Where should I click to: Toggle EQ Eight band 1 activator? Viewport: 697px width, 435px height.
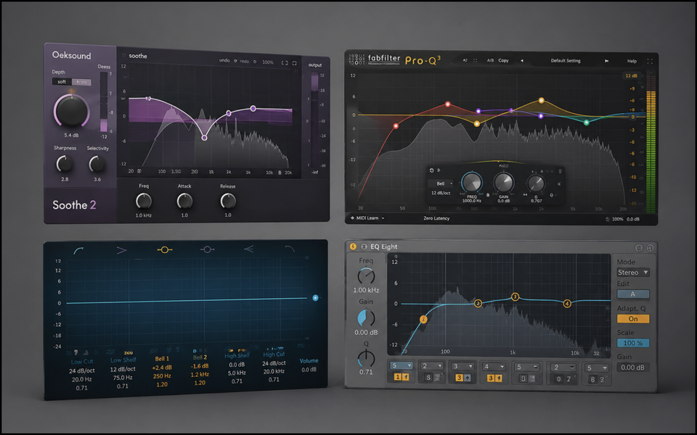click(397, 377)
